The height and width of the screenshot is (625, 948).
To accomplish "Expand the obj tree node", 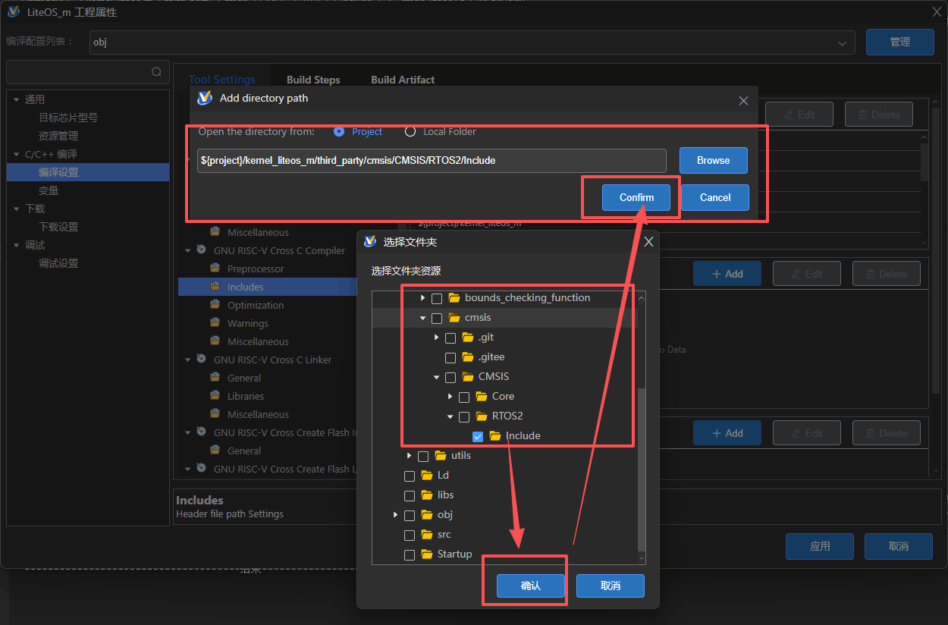I will [396, 515].
